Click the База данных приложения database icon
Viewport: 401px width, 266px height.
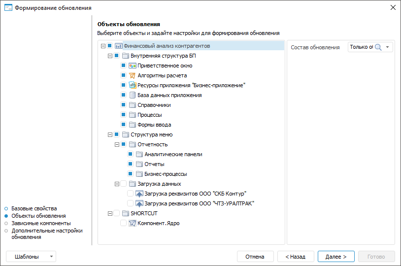point(132,95)
